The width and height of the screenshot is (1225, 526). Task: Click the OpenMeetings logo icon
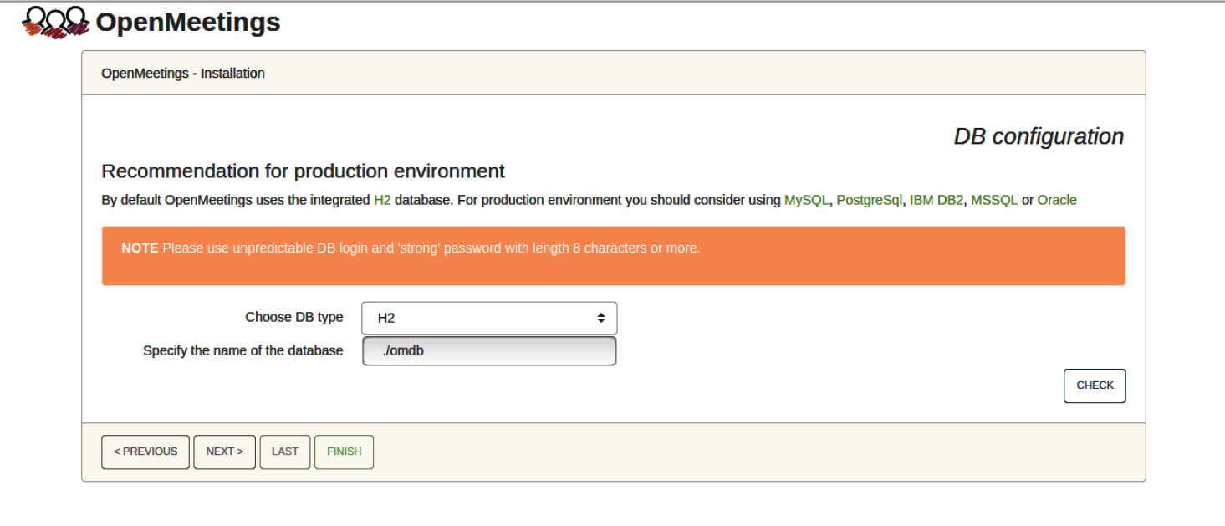coord(55,22)
